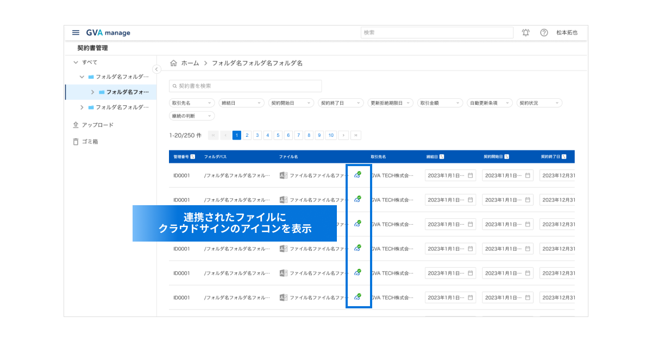The width and height of the screenshot is (652, 342).
Task: Open the hamburger menu next to GVA manage
Action: pyautogui.click(x=76, y=33)
